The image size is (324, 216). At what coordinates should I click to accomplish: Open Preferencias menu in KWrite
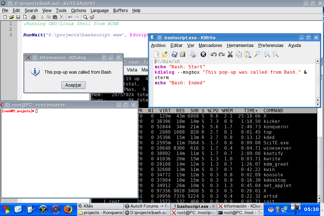(271, 46)
